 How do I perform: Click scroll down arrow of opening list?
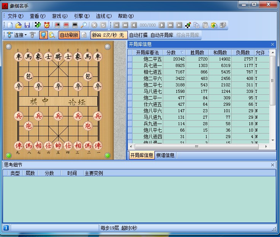(273, 140)
